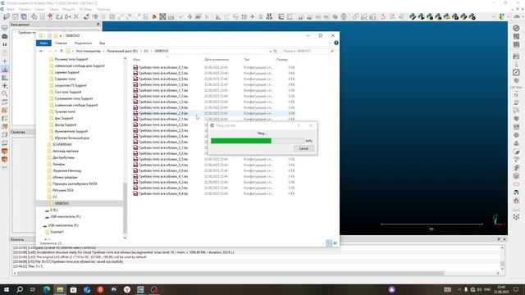Switch to Explorer Вид tab
Viewport: 525px width, 295px height.
102,43
